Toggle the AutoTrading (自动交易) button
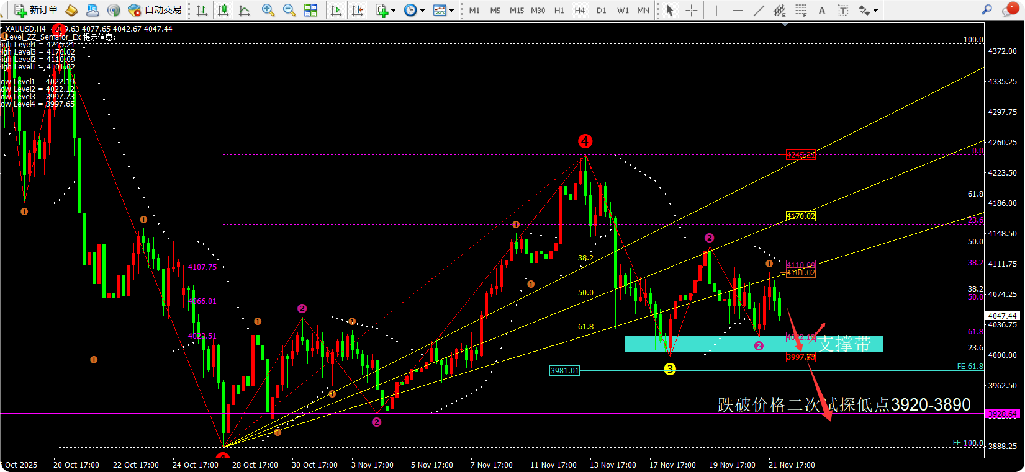The image size is (1025, 472). pos(155,10)
